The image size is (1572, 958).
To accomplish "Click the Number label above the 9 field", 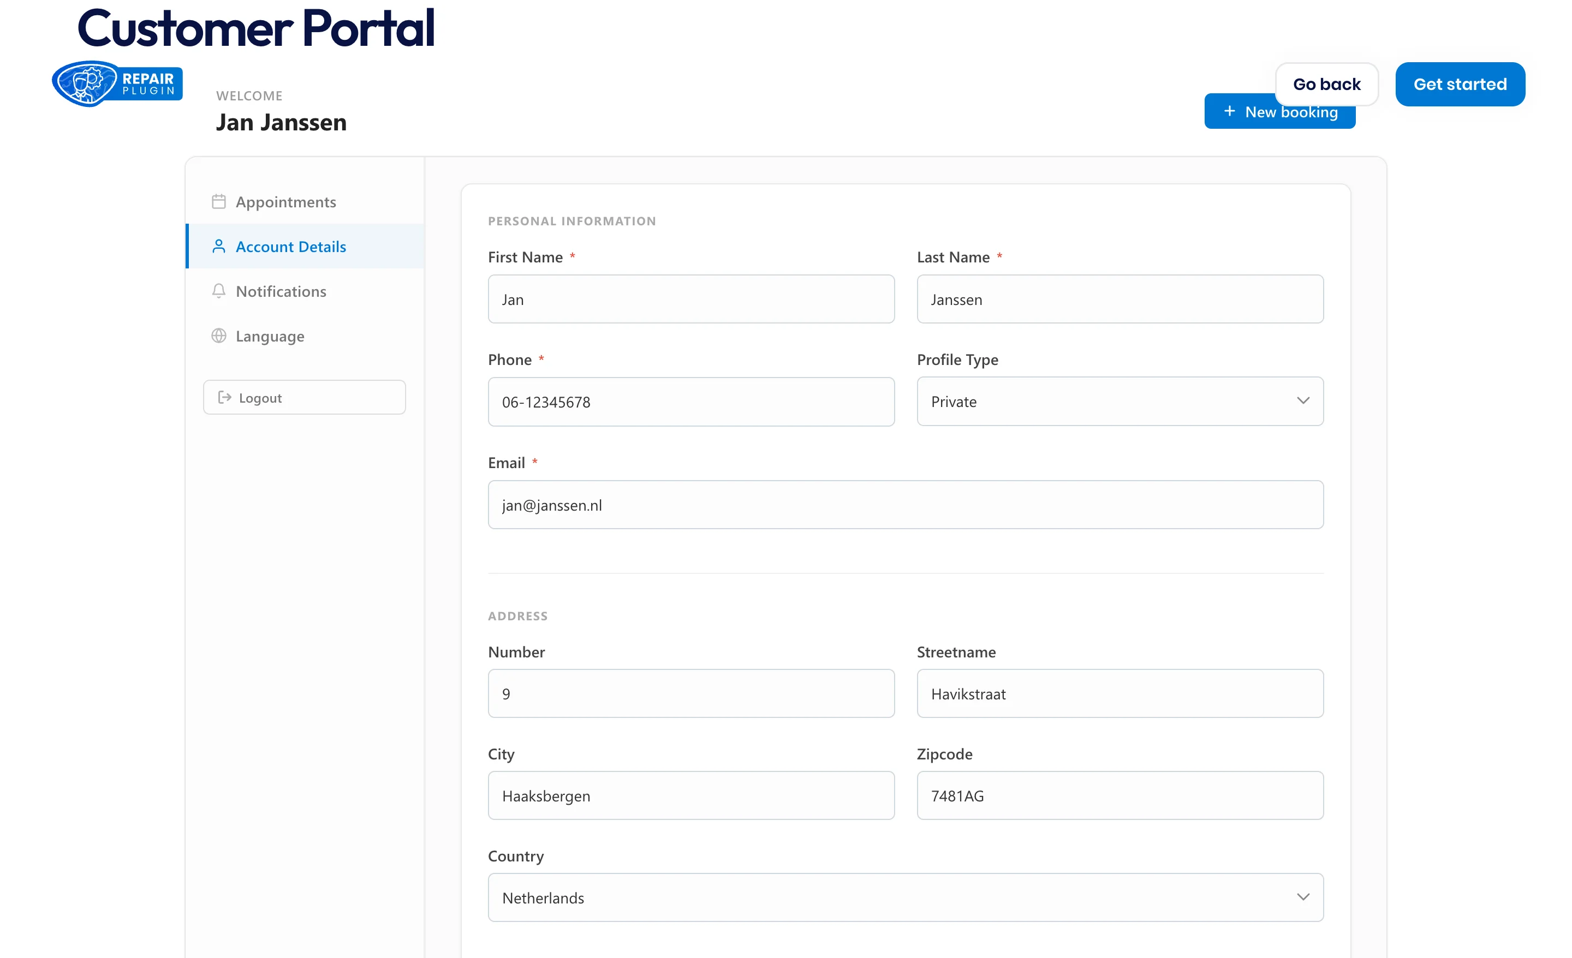I will (517, 652).
